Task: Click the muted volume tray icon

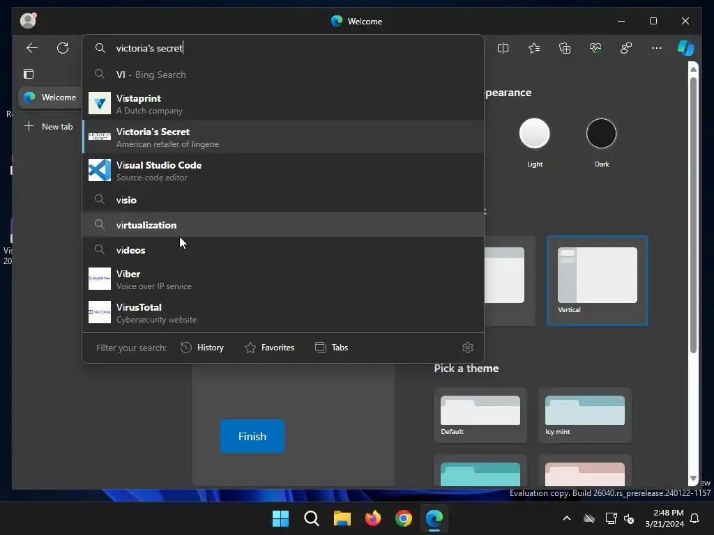Action: coord(629,518)
